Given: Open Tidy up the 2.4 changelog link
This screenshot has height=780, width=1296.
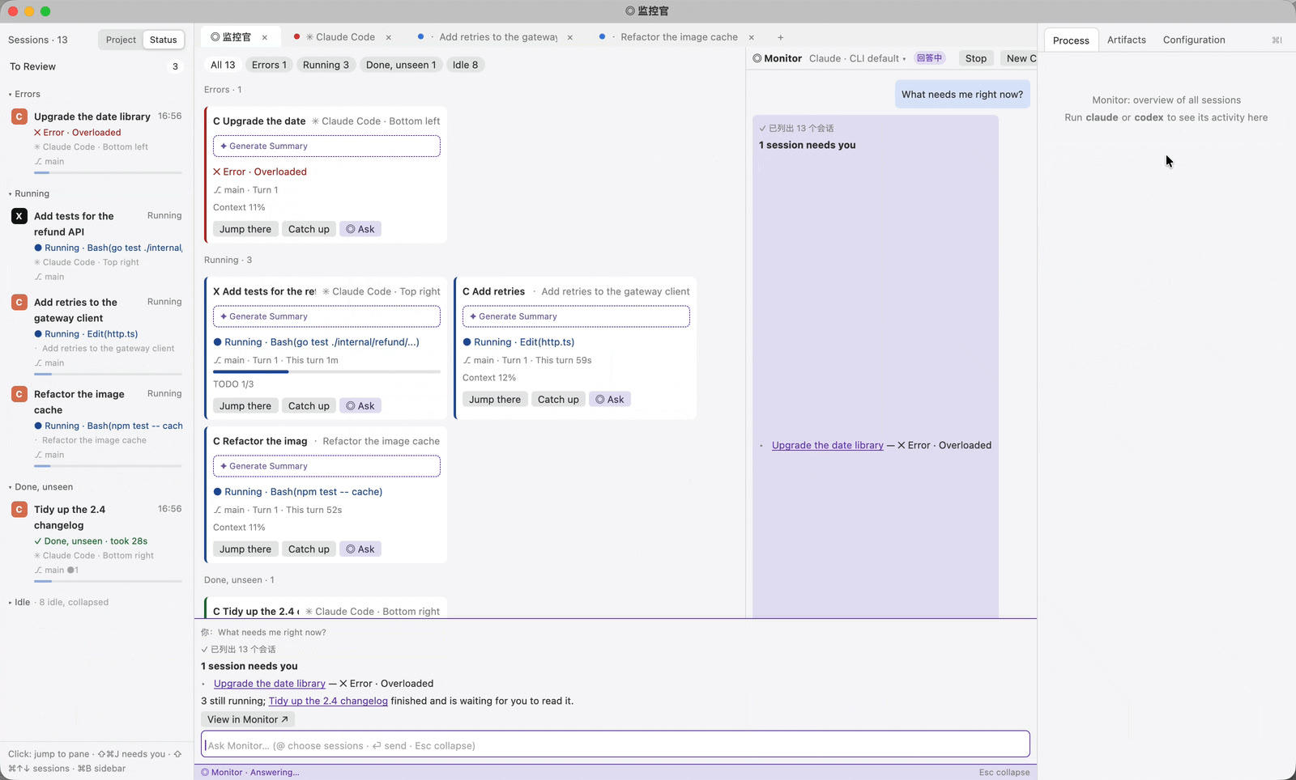Looking at the screenshot, I should pyautogui.click(x=328, y=702).
